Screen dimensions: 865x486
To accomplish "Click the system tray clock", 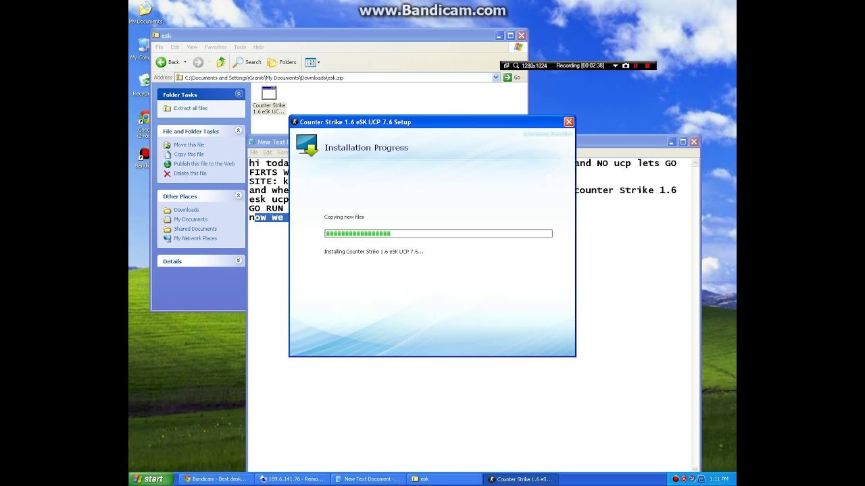I will coord(719,479).
